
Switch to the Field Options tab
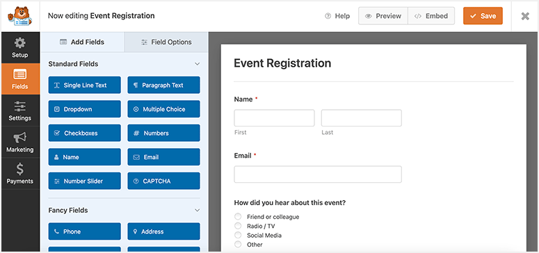coord(166,42)
